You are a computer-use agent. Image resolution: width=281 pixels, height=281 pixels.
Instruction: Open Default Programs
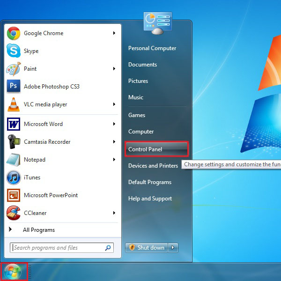coord(150,182)
